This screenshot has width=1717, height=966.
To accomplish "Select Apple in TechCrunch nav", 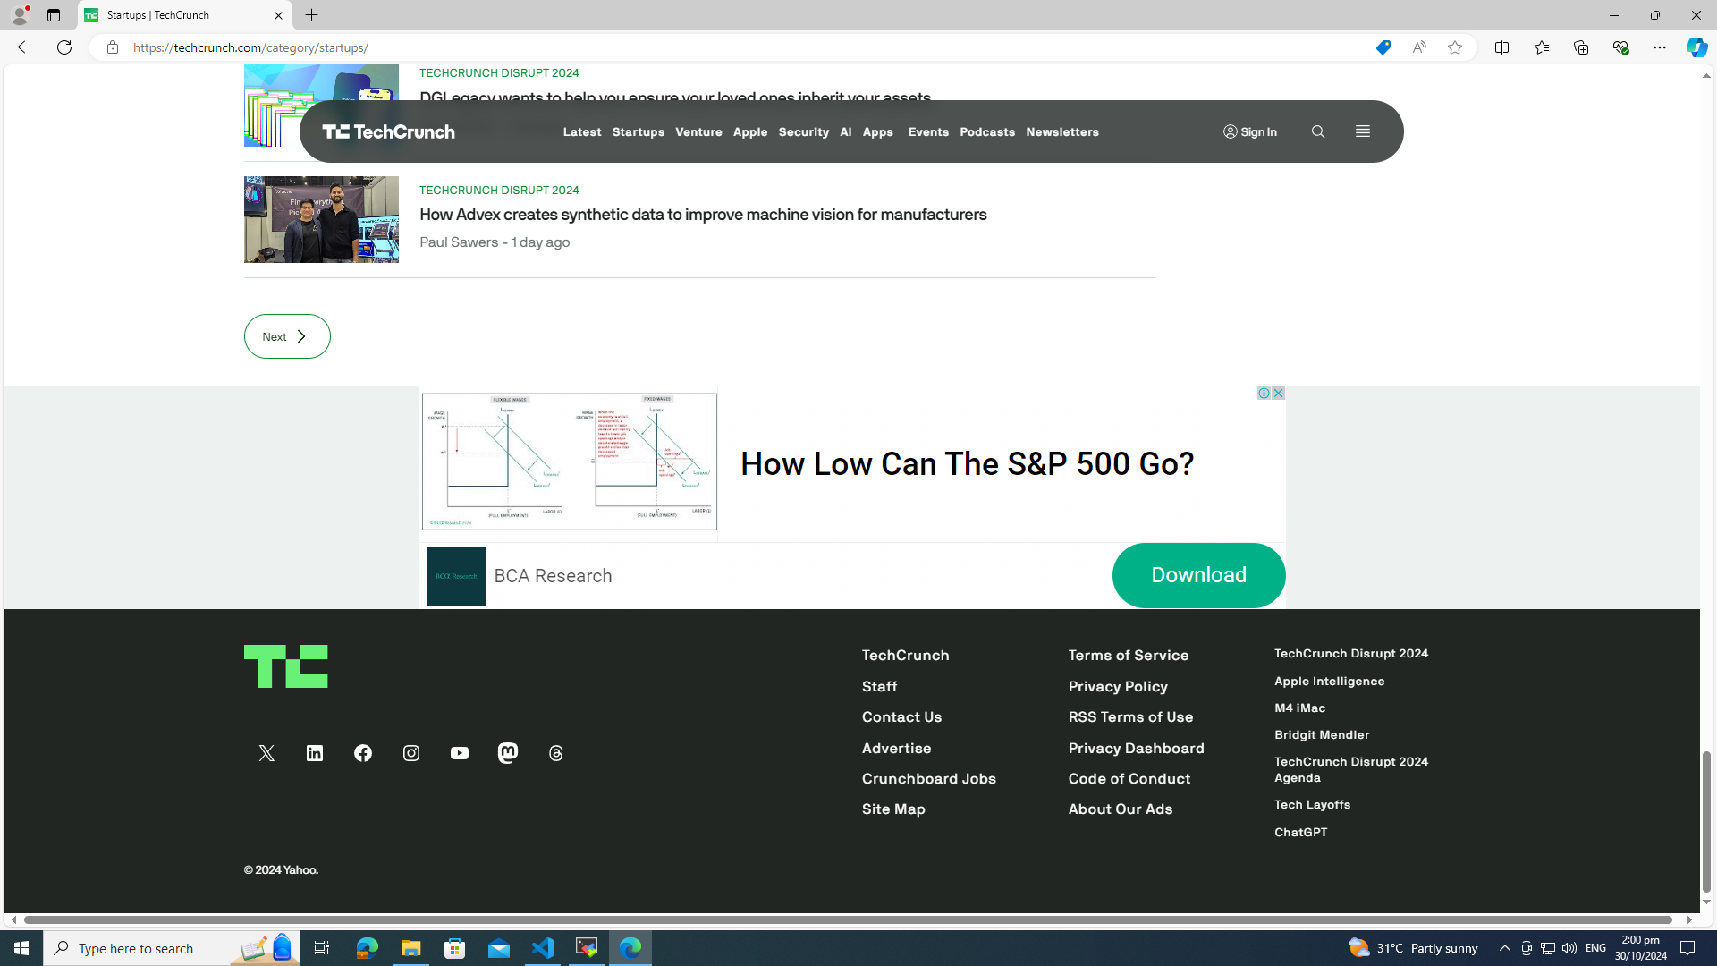I will click(750, 131).
